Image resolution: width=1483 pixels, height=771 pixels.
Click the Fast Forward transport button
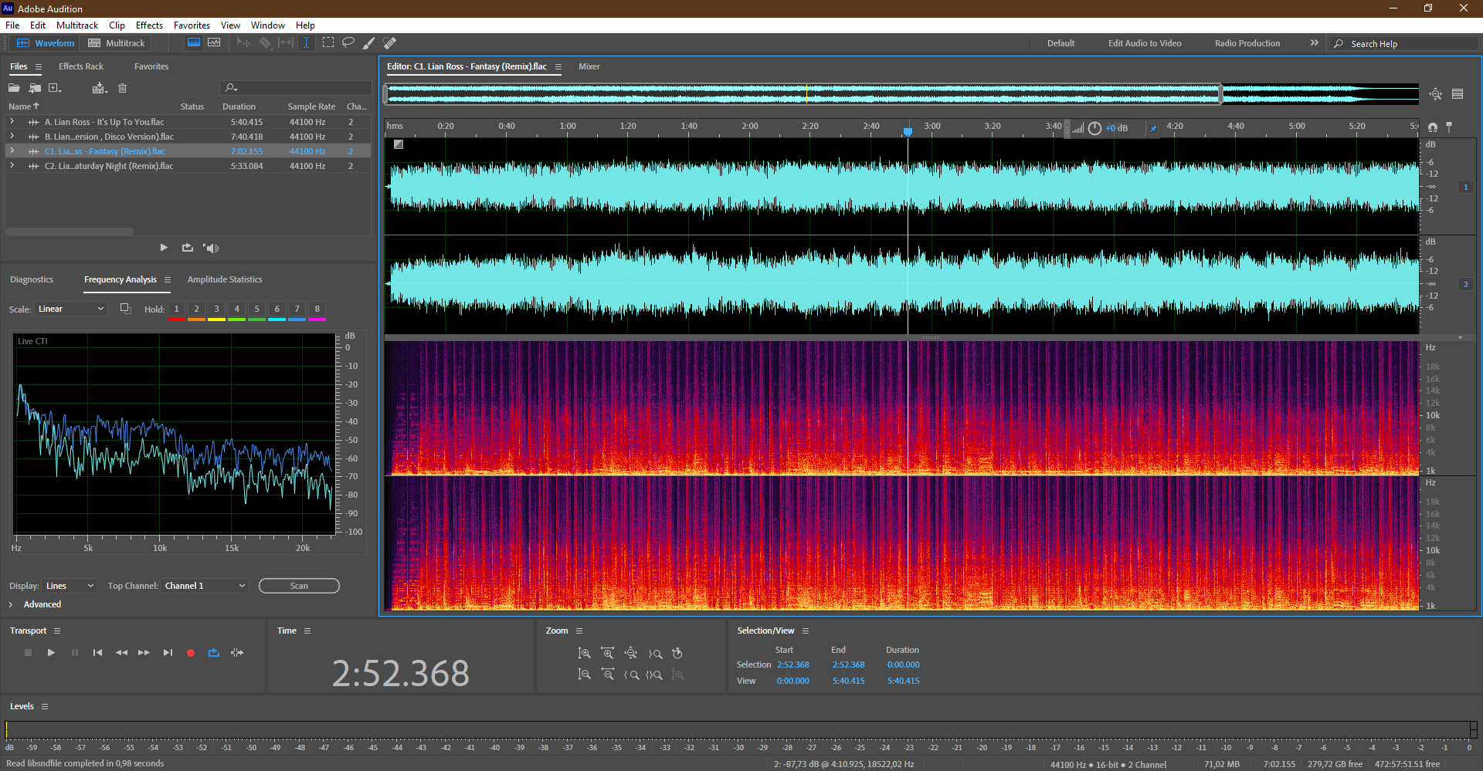[x=144, y=653]
